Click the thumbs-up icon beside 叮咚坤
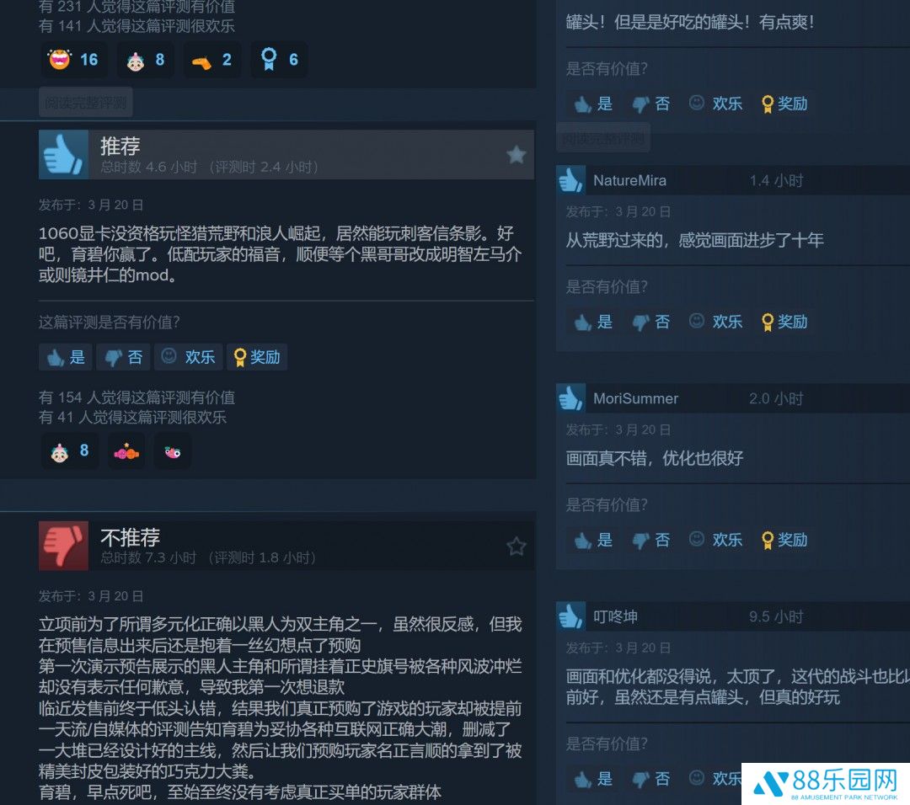This screenshot has height=805, width=910. (x=570, y=616)
